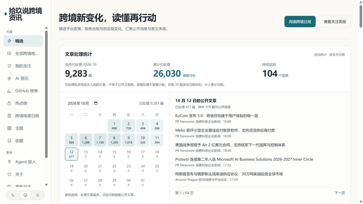
Task: Click the 阅读跨境日报 button
Action: tap(300, 21)
